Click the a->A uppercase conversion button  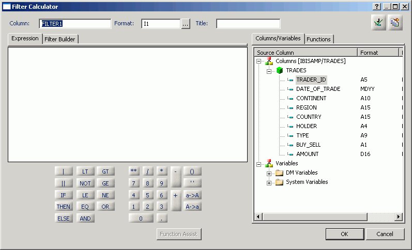[x=193, y=195]
